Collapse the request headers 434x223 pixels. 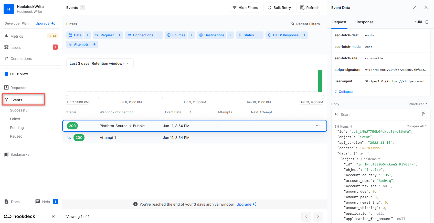(x=344, y=92)
